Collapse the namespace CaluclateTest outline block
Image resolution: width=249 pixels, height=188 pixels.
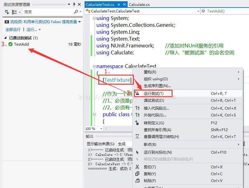coord(94,66)
